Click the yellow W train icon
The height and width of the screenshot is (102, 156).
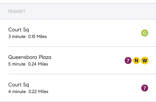coord(145,60)
